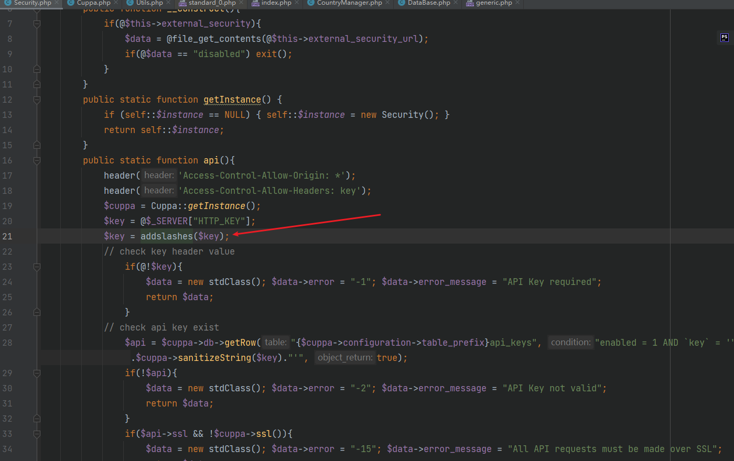Collapse the getInstance function at line 12

(37, 100)
